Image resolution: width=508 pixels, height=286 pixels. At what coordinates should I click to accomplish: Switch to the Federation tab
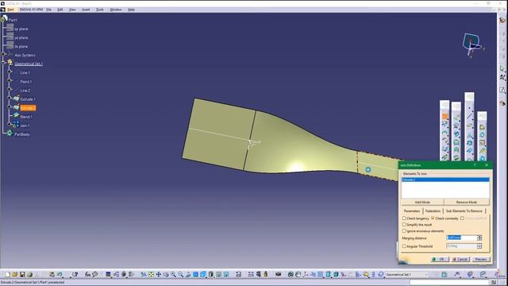[x=433, y=211]
